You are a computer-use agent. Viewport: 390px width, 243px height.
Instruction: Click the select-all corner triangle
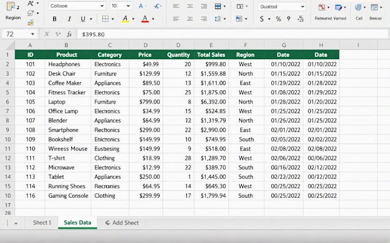11,45
